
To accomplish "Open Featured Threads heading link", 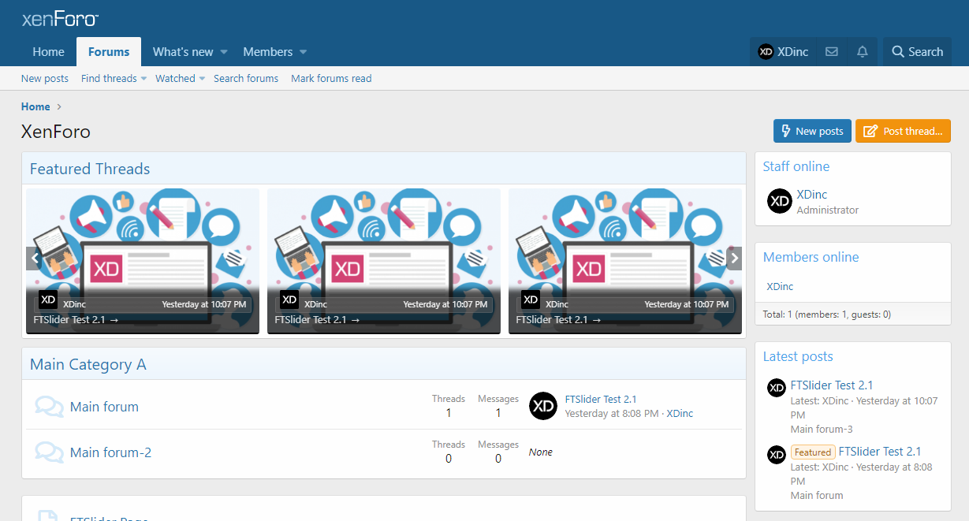I will (x=90, y=169).
